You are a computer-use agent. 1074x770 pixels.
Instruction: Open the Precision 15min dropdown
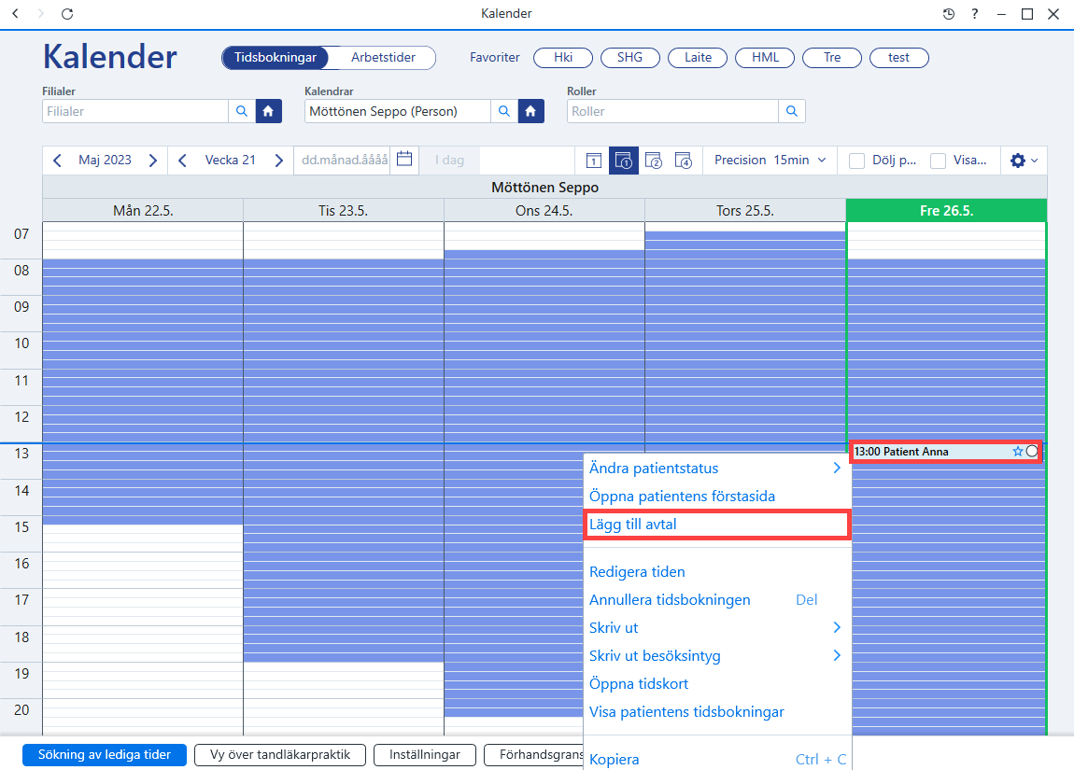[770, 161]
